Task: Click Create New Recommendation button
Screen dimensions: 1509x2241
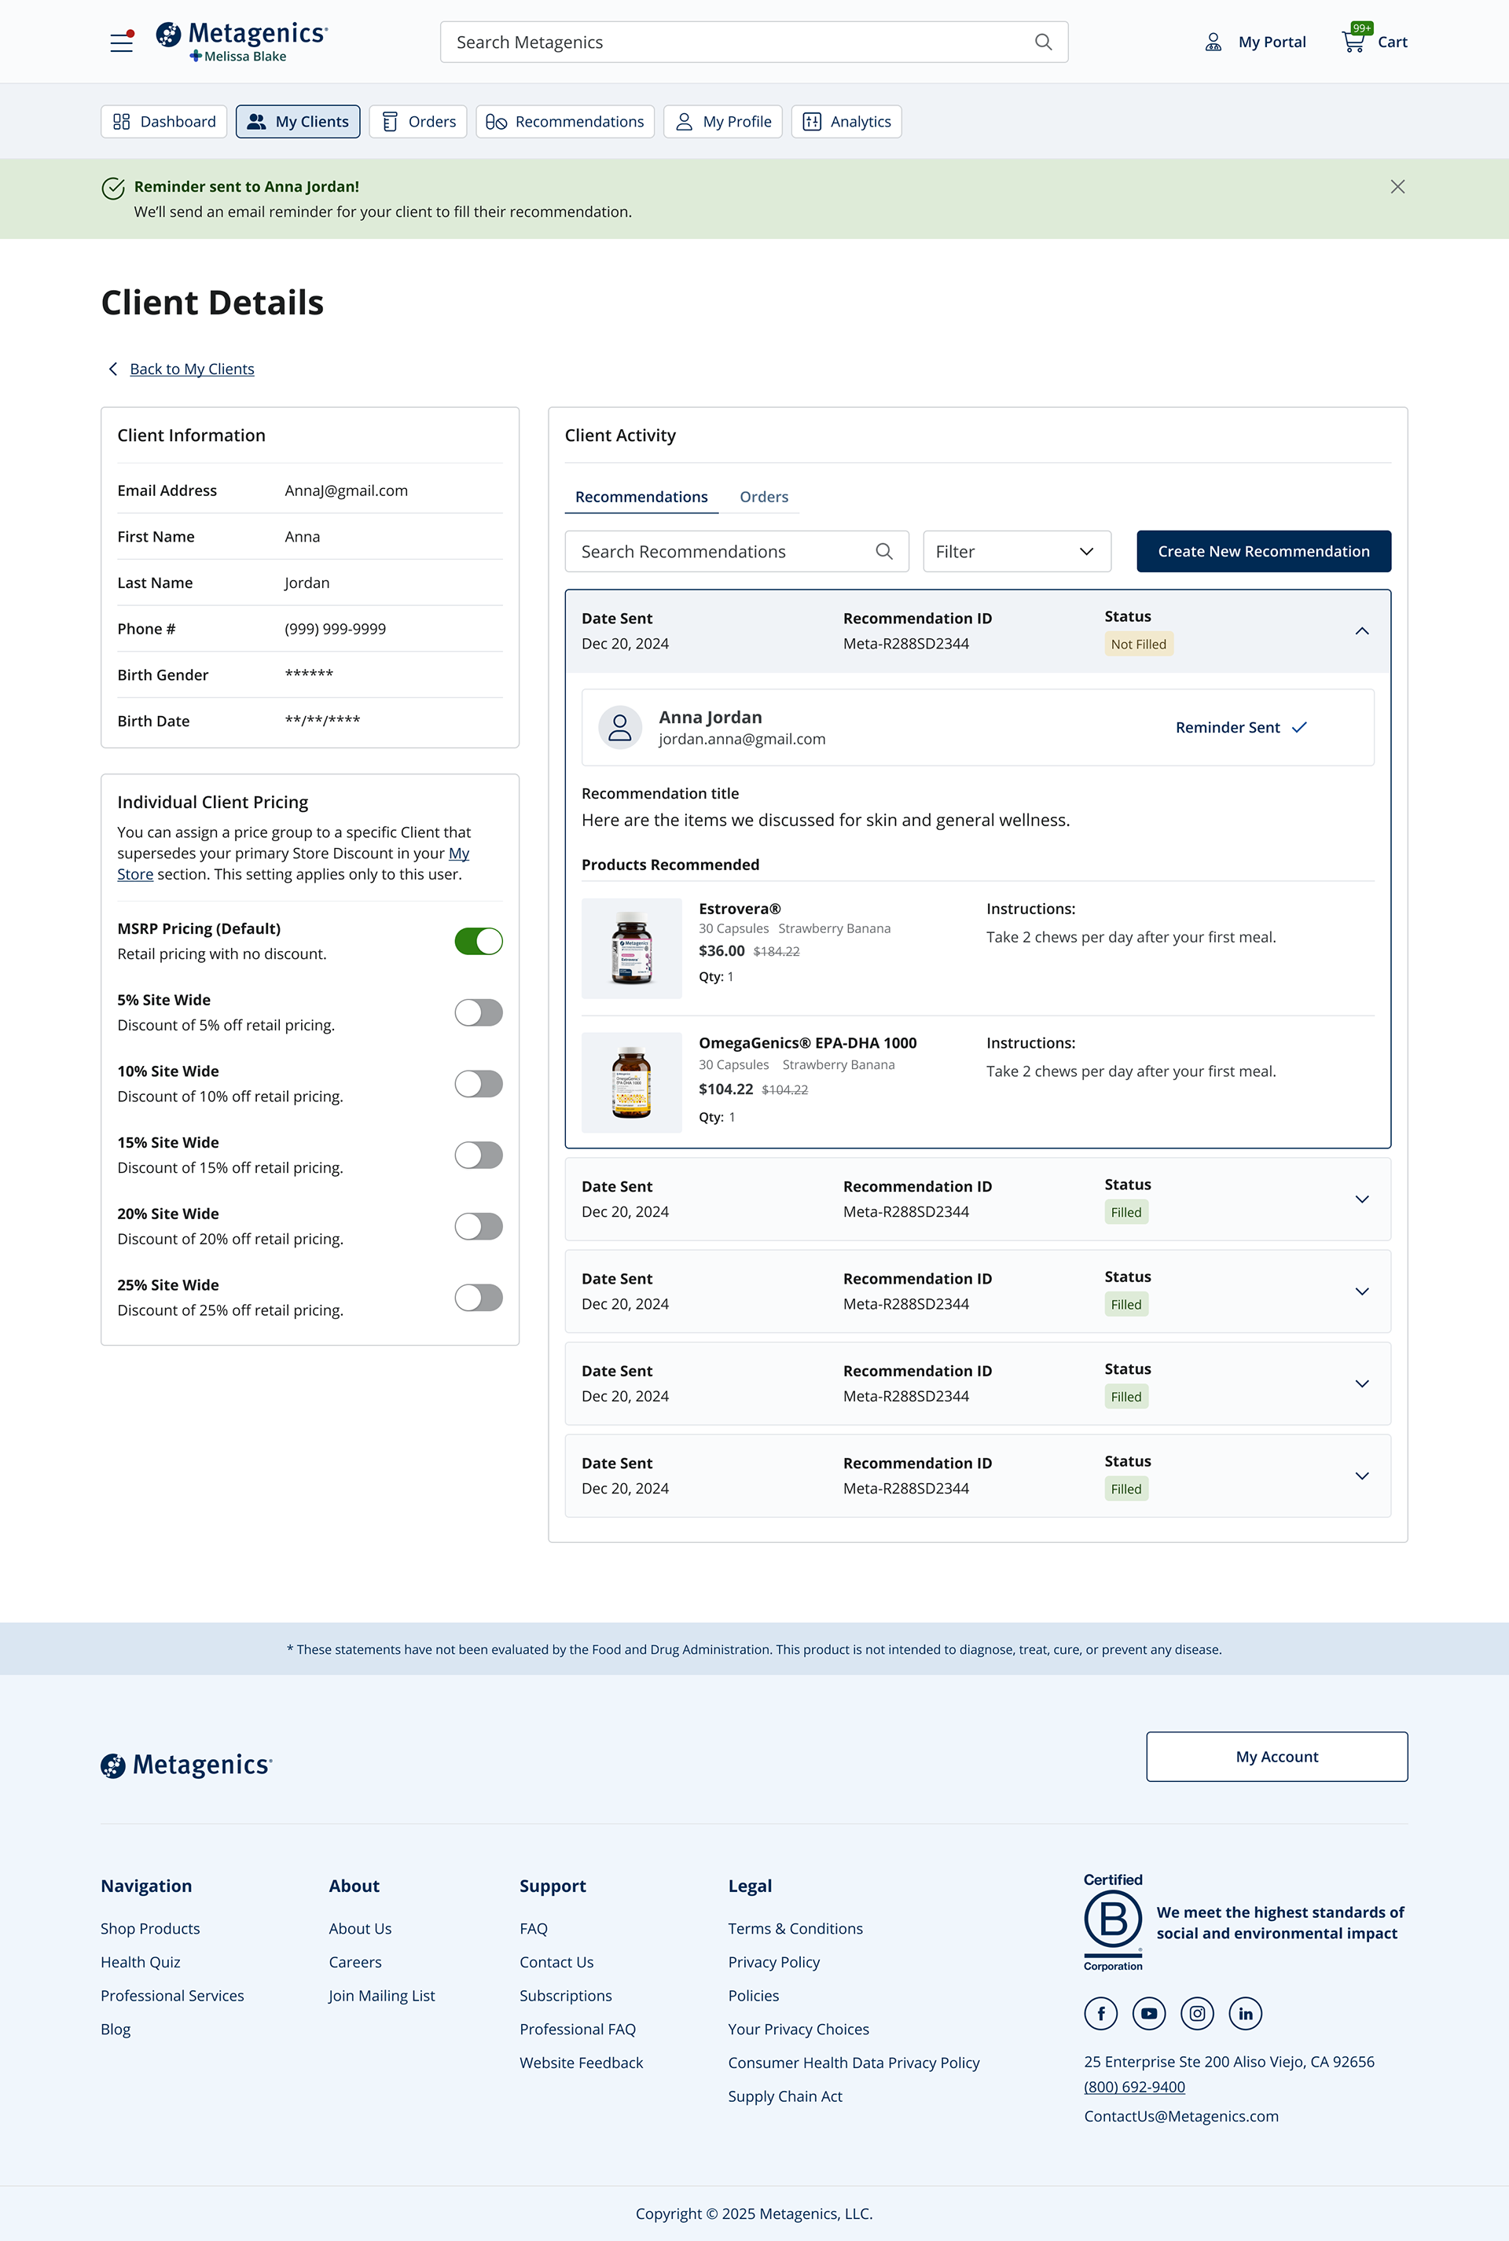Action: [1264, 551]
